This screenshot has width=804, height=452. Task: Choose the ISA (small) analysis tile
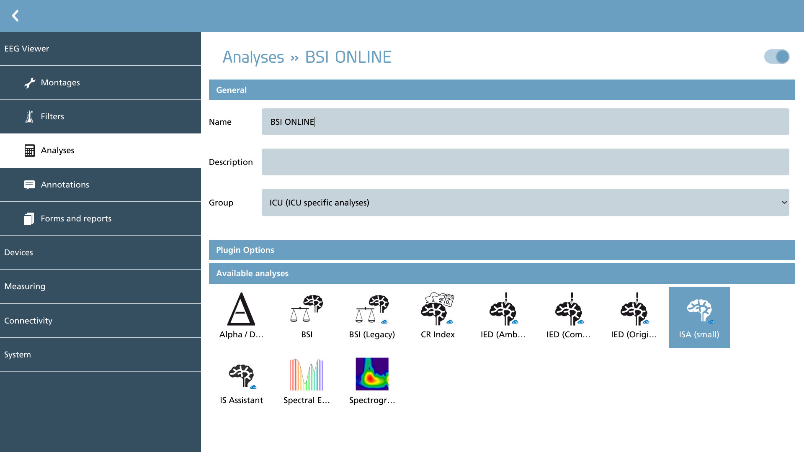point(699,317)
